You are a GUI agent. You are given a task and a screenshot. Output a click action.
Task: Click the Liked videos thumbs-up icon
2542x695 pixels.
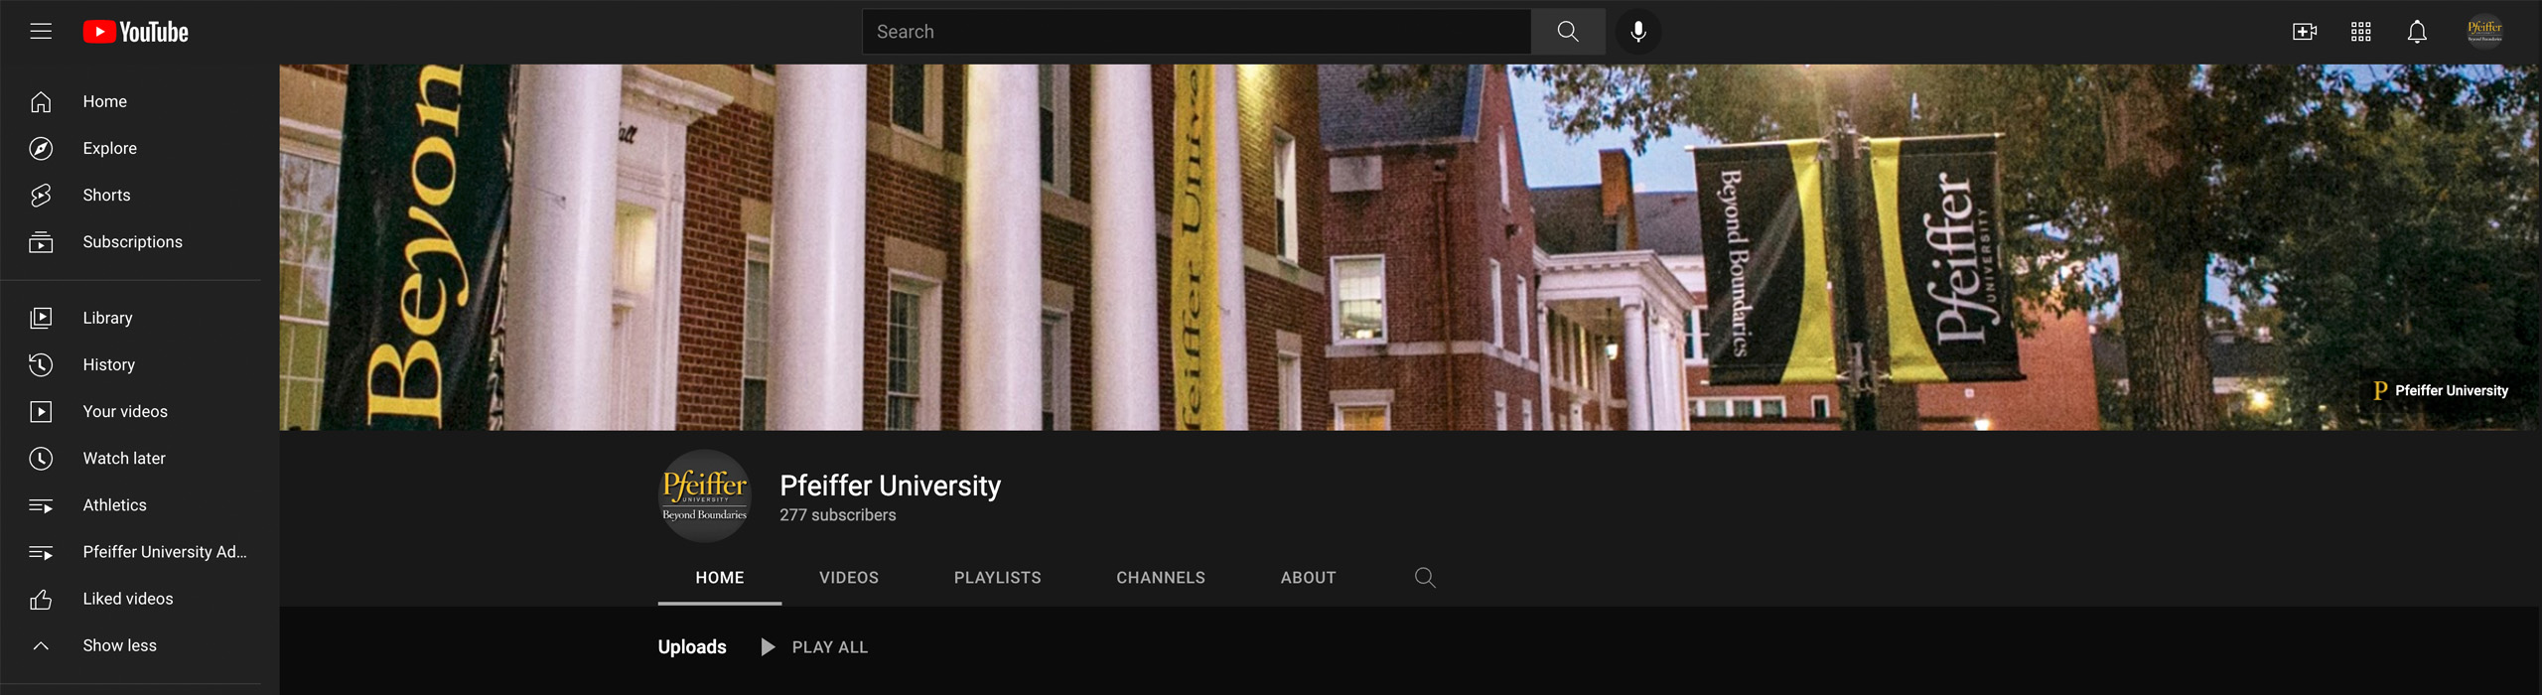(41, 599)
